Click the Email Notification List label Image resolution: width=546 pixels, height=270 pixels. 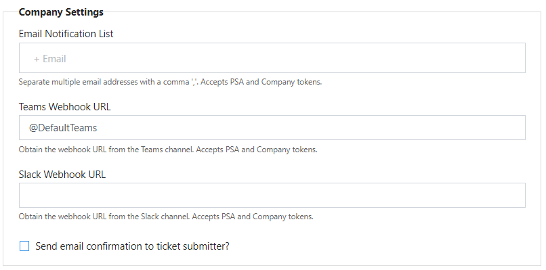tap(66, 34)
